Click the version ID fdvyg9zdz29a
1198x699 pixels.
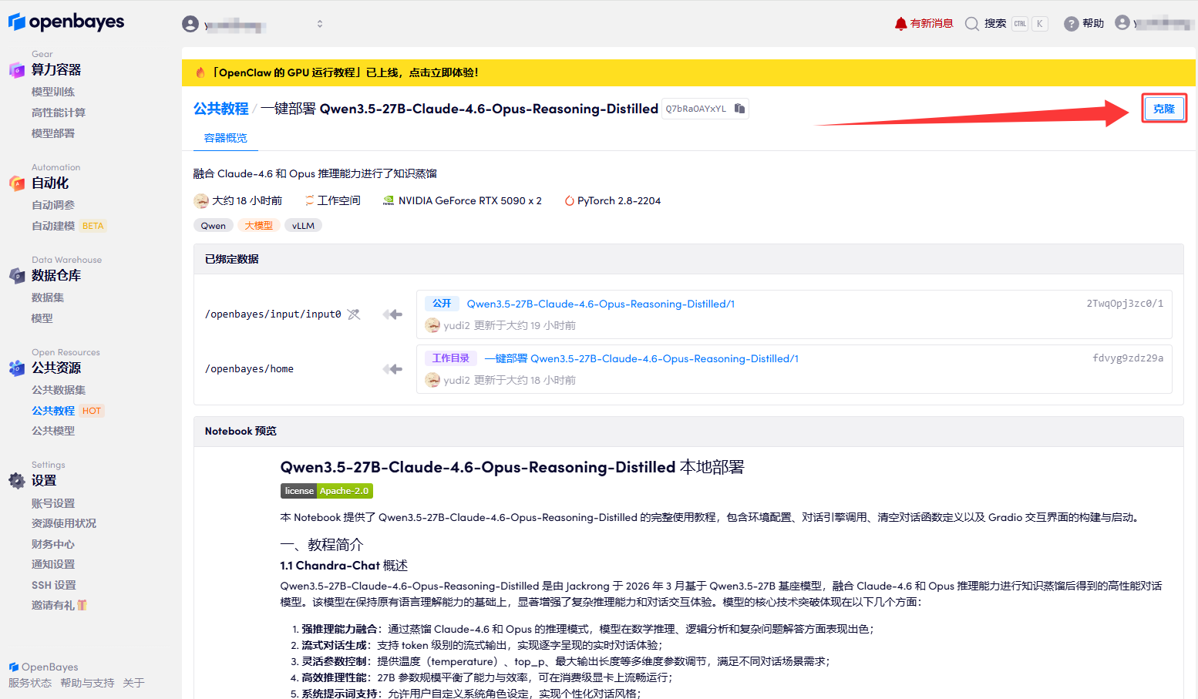click(1128, 358)
